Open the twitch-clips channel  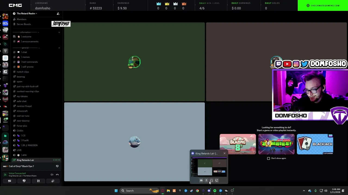pyautogui.click(x=23, y=72)
